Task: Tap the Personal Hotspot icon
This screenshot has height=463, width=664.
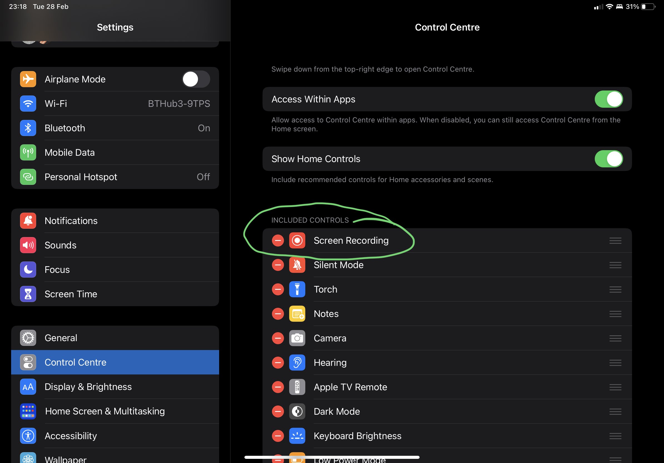Action: [x=28, y=177]
